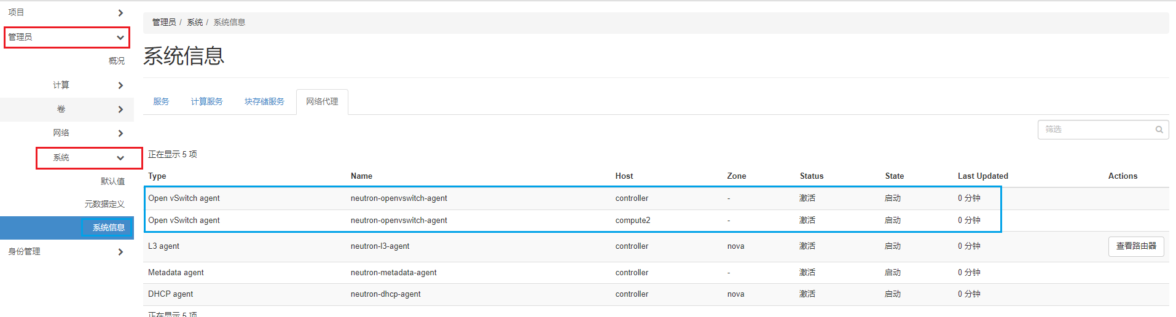Click the search magnifier icon in filter box
The width and height of the screenshot is (1176, 317).
pyautogui.click(x=1159, y=130)
